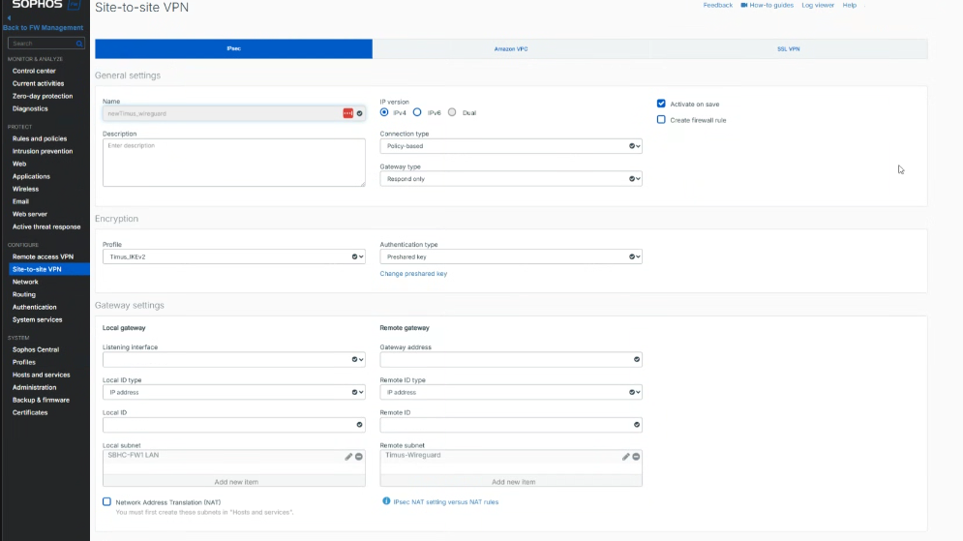Image resolution: width=963 pixels, height=541 pixels.
Task: Open System services in sidebar
Action: [37, 319]
